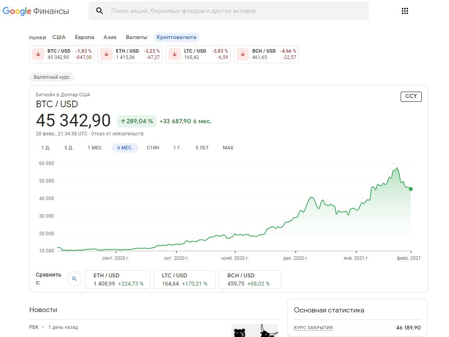
Task: Click the LTC / USD red down arrow
Action: pos(175,54)
